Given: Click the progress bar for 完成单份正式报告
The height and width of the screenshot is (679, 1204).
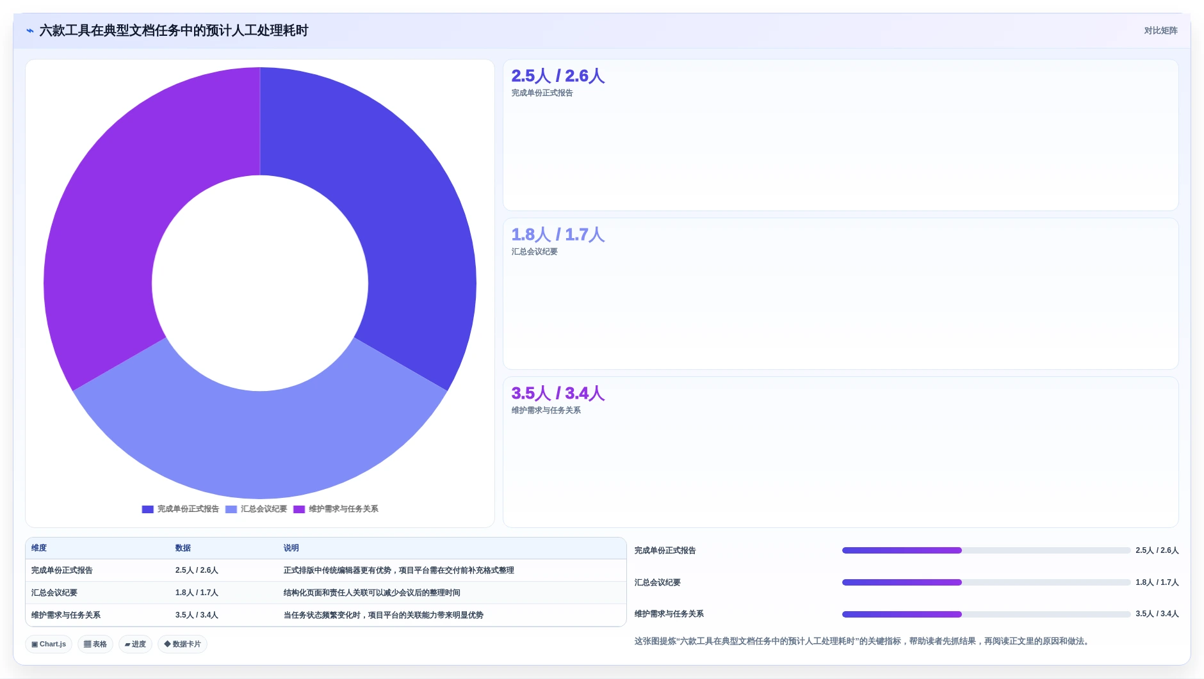Looking at the screenshot, I should [x=986, y=550].
